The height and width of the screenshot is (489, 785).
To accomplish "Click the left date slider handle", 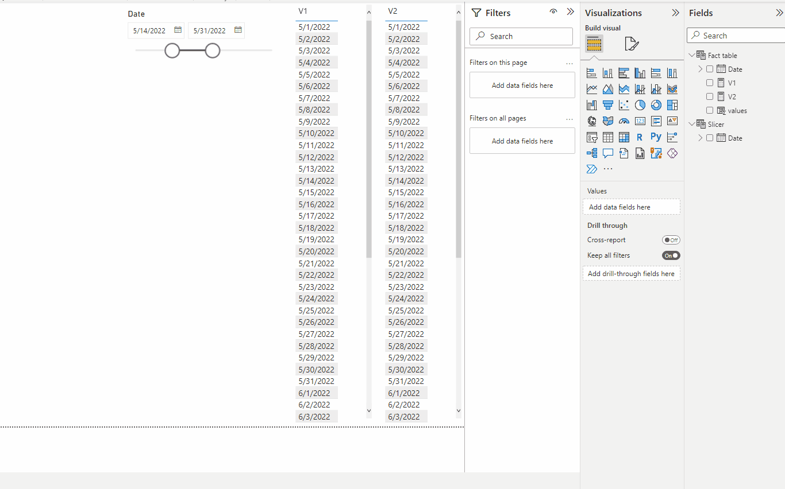I will 172,51.
